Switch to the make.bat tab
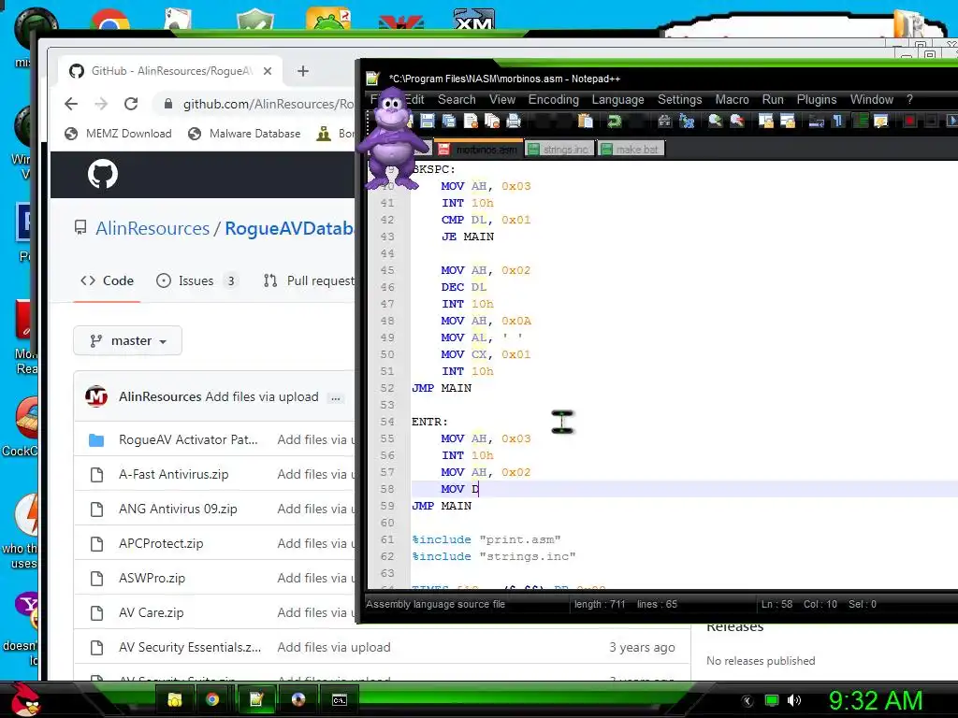This screenshot has width=958, height=718. click(x=631, y=149)
